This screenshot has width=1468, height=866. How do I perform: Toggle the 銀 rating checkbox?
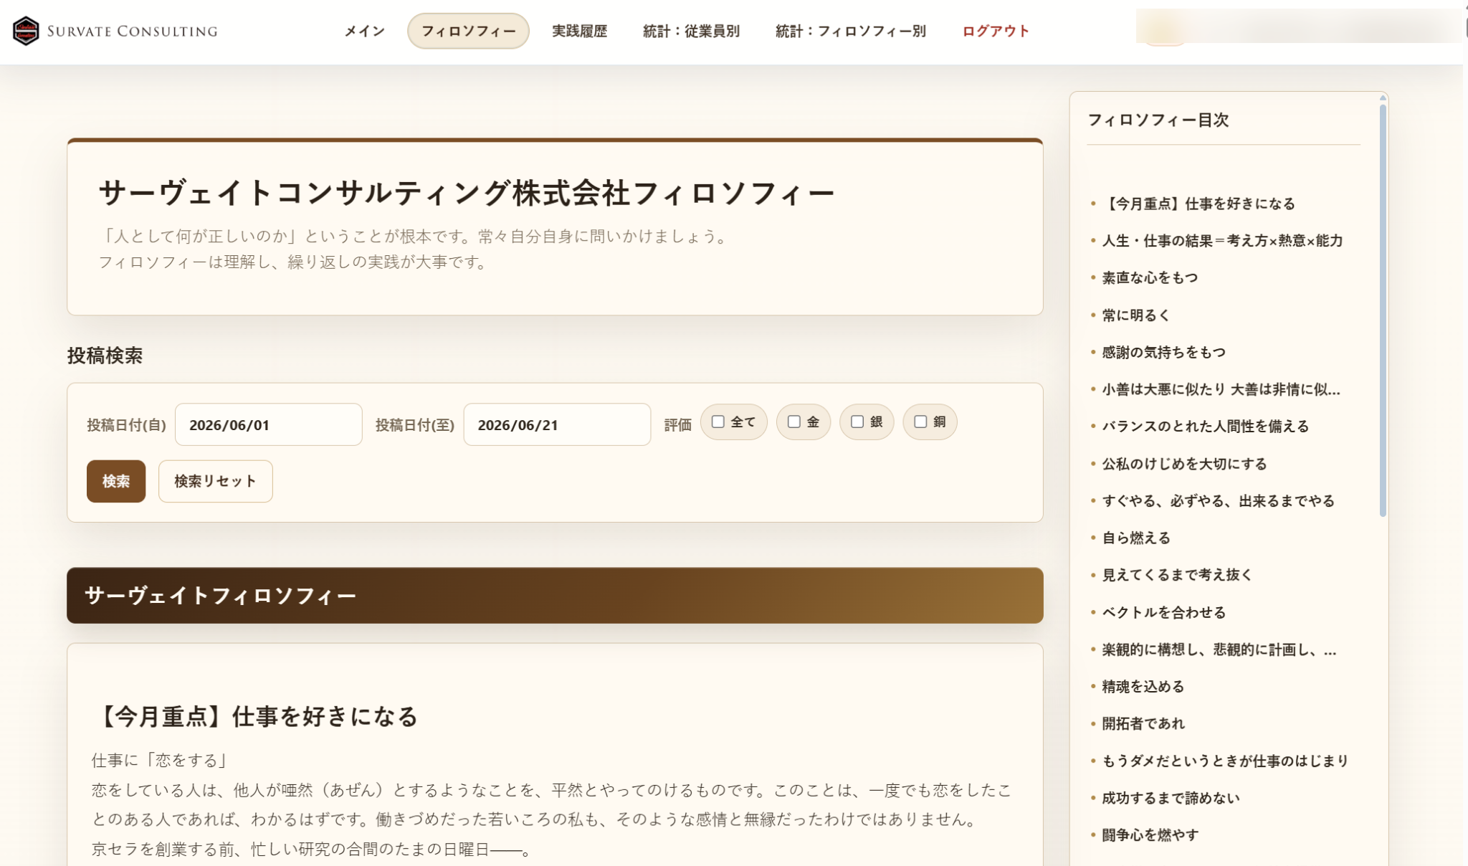pyautogui.click(x=857, y=422)
